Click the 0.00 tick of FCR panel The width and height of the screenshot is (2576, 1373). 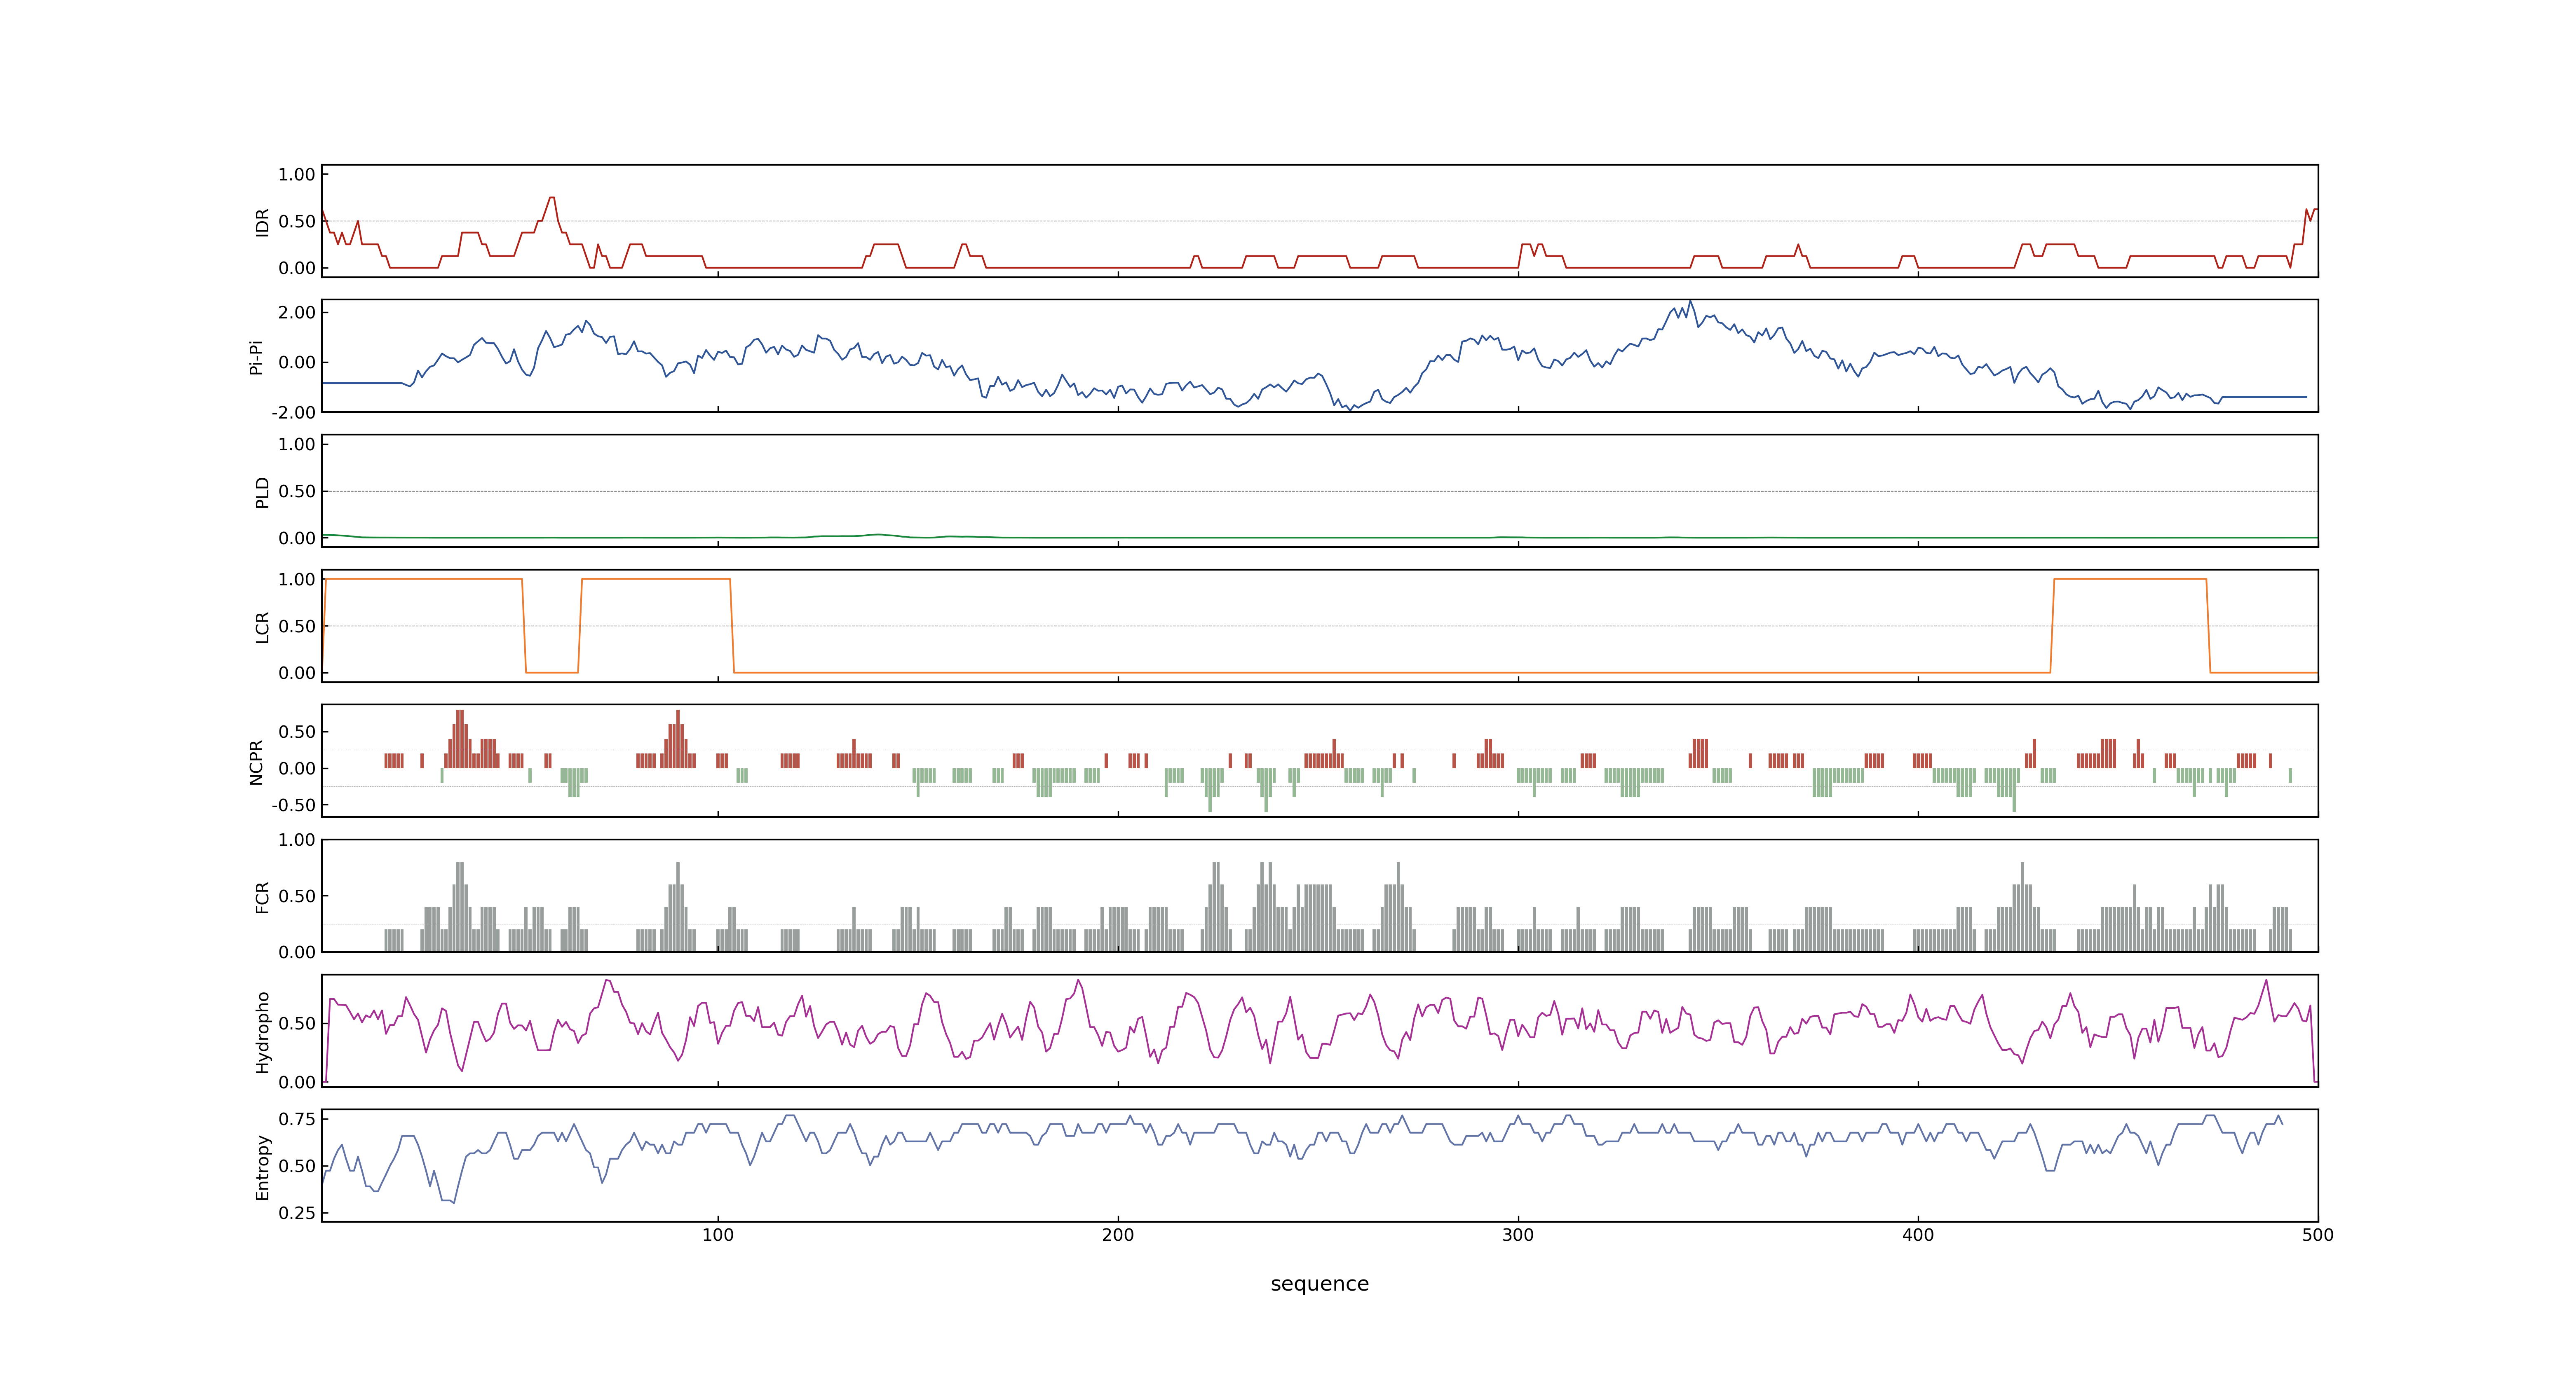tap(297, 952)
